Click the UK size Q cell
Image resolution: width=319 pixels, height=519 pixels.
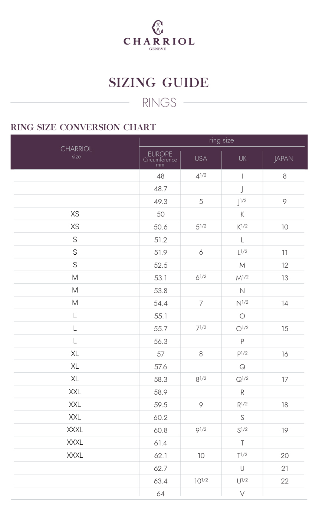tap(242, 367)
